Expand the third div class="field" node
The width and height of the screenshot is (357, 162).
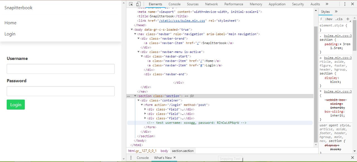point(145,118)
